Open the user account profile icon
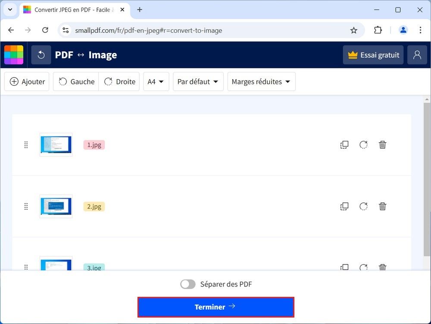Viewport: 431px width, 324px height. point(417,55)
